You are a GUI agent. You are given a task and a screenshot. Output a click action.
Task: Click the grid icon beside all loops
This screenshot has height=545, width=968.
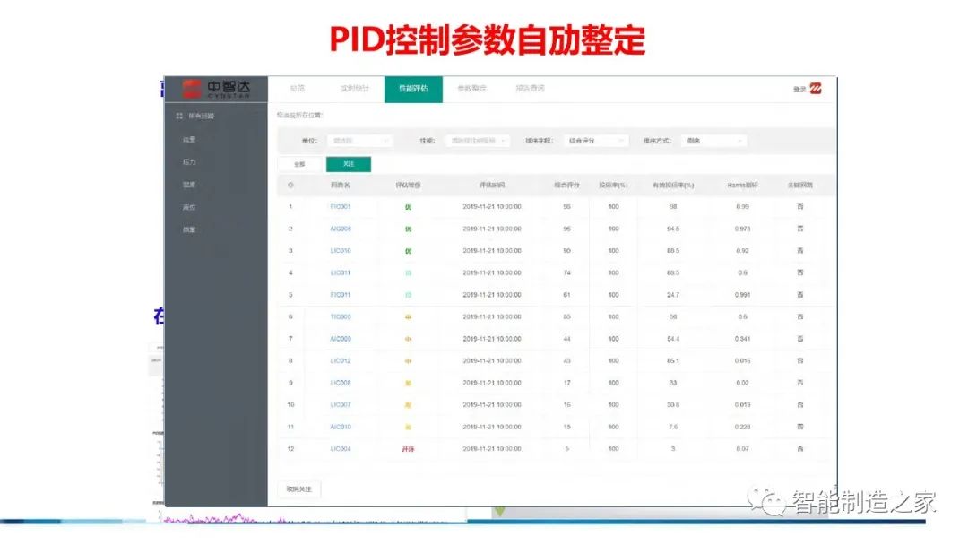(x=179, y=116)
